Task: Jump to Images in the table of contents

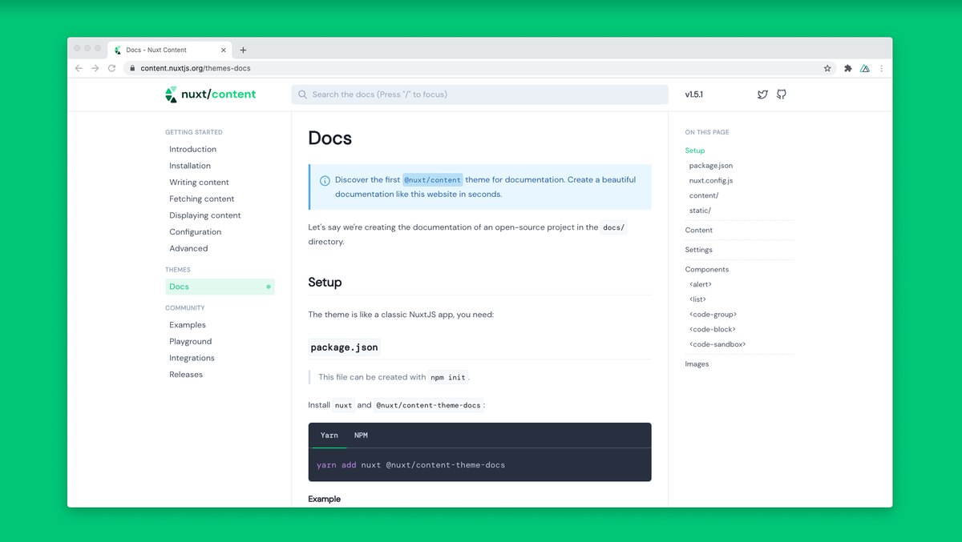Action: pos(697,364)
